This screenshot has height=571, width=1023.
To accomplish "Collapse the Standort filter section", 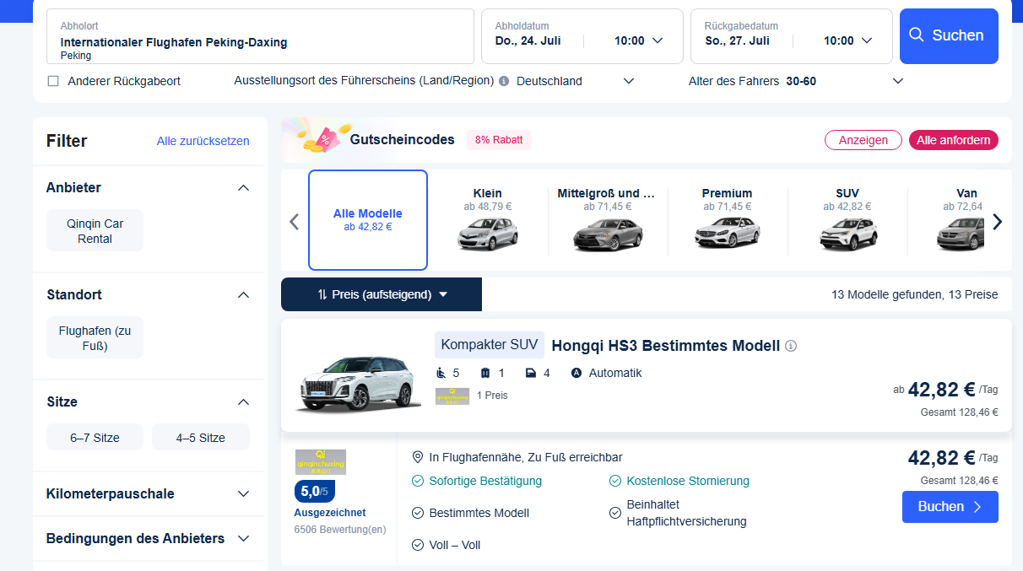I will click(244, 294).
